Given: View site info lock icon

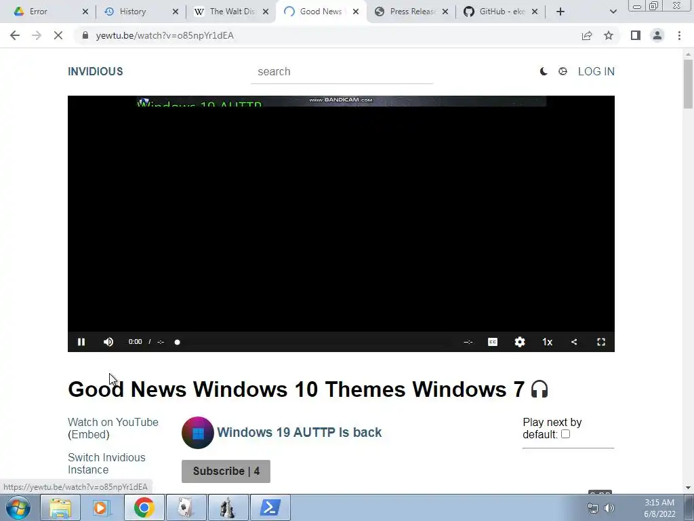Looking at the screenshot, I should [85, 35].
